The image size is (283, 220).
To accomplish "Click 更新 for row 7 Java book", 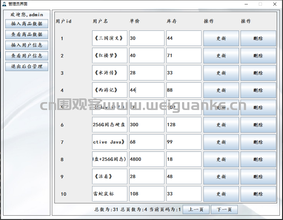I will coord(221,142).
